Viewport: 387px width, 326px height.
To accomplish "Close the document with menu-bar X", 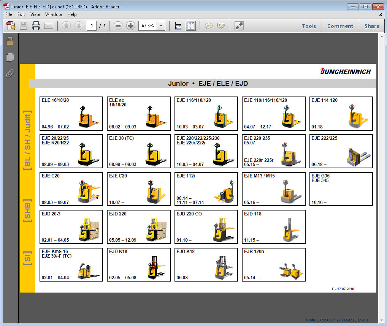I will click(381, 14).
